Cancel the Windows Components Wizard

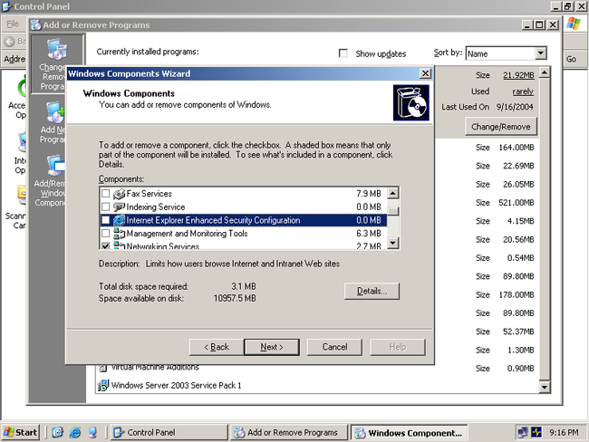tap(334, 347)
